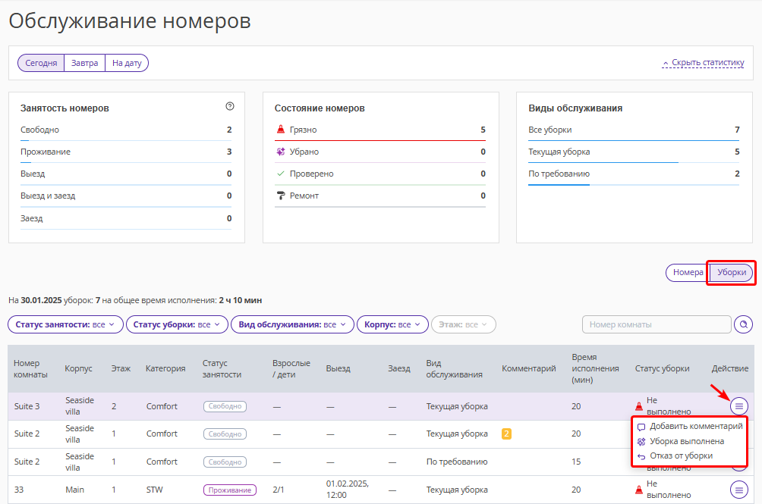Screen dimensions: 762x504
Task: Click the Текущая уборка statistics row
Action: [634, 152]
